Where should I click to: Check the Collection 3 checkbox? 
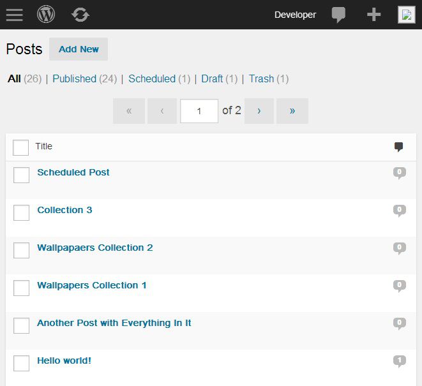point(21,212)
